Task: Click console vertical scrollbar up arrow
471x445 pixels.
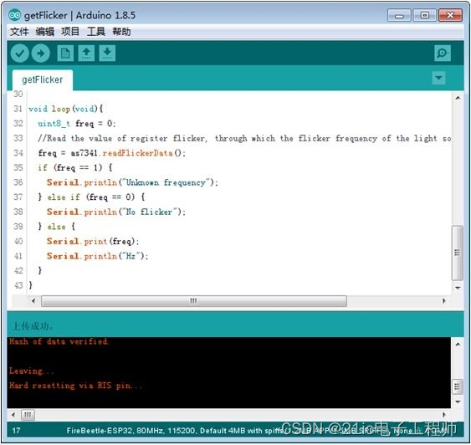Action: (x=458, y=344)
